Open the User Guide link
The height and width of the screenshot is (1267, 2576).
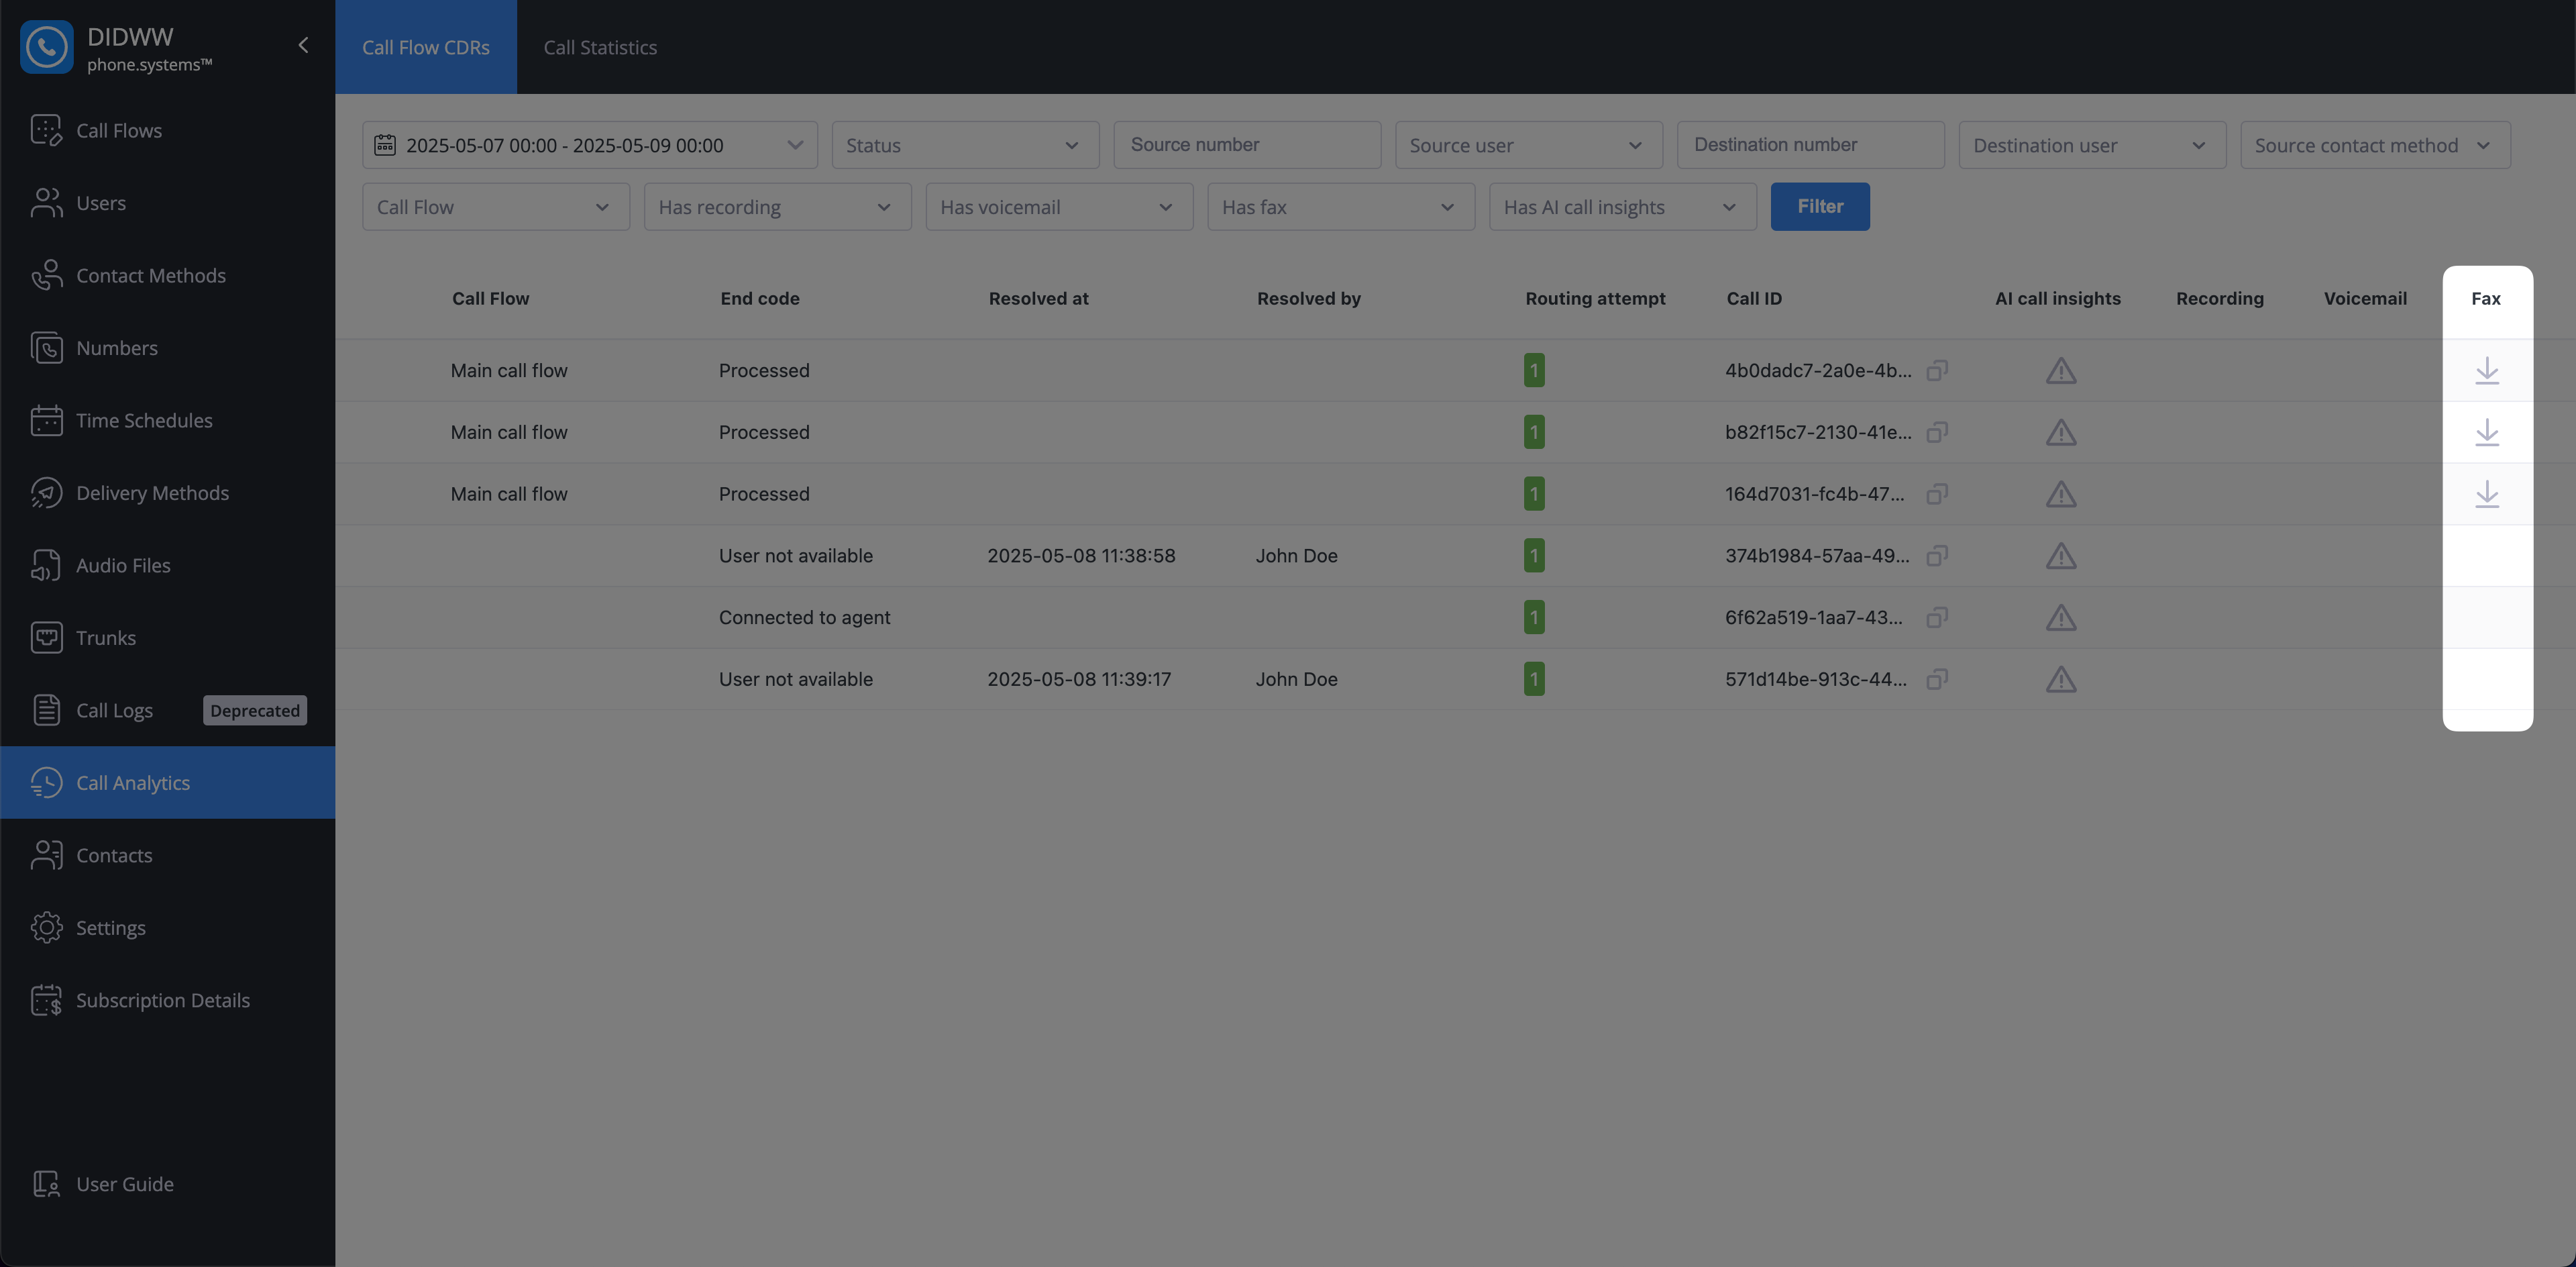(x=168, y=1184)
